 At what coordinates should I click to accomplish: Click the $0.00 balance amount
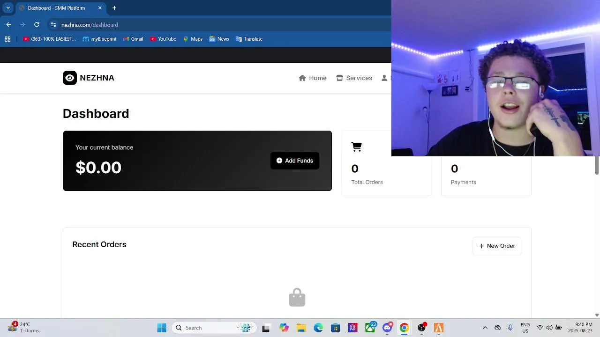tap(98, 168)
